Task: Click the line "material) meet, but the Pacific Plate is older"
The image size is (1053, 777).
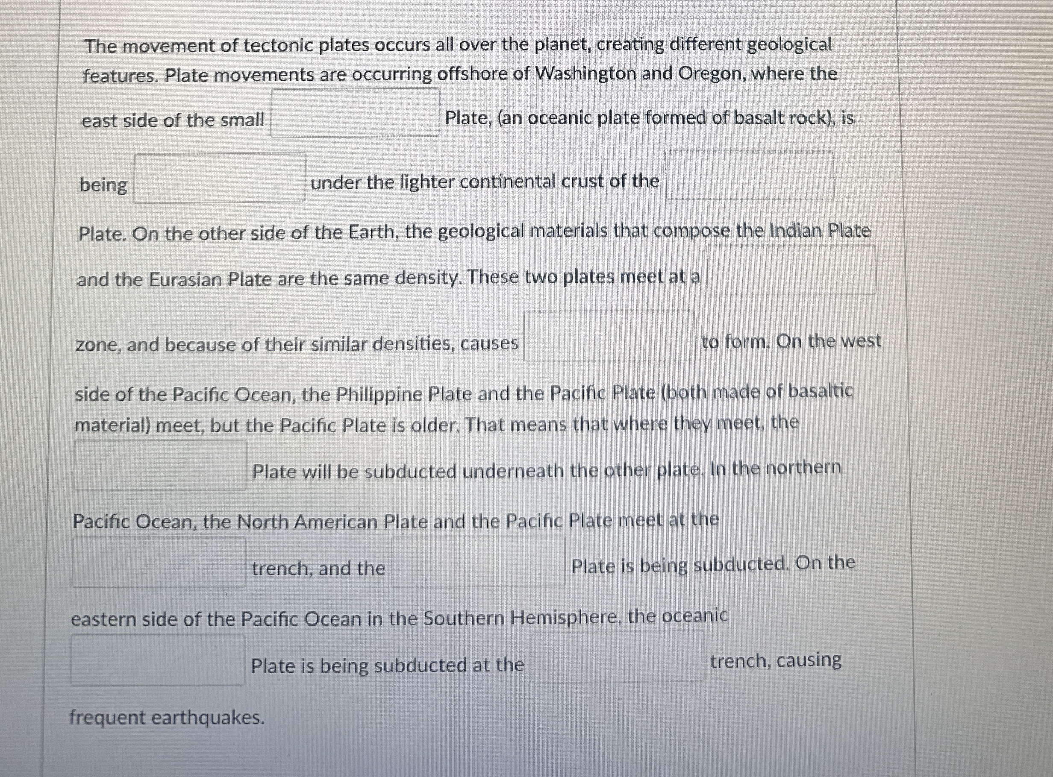Action: (x=267, y=425)
